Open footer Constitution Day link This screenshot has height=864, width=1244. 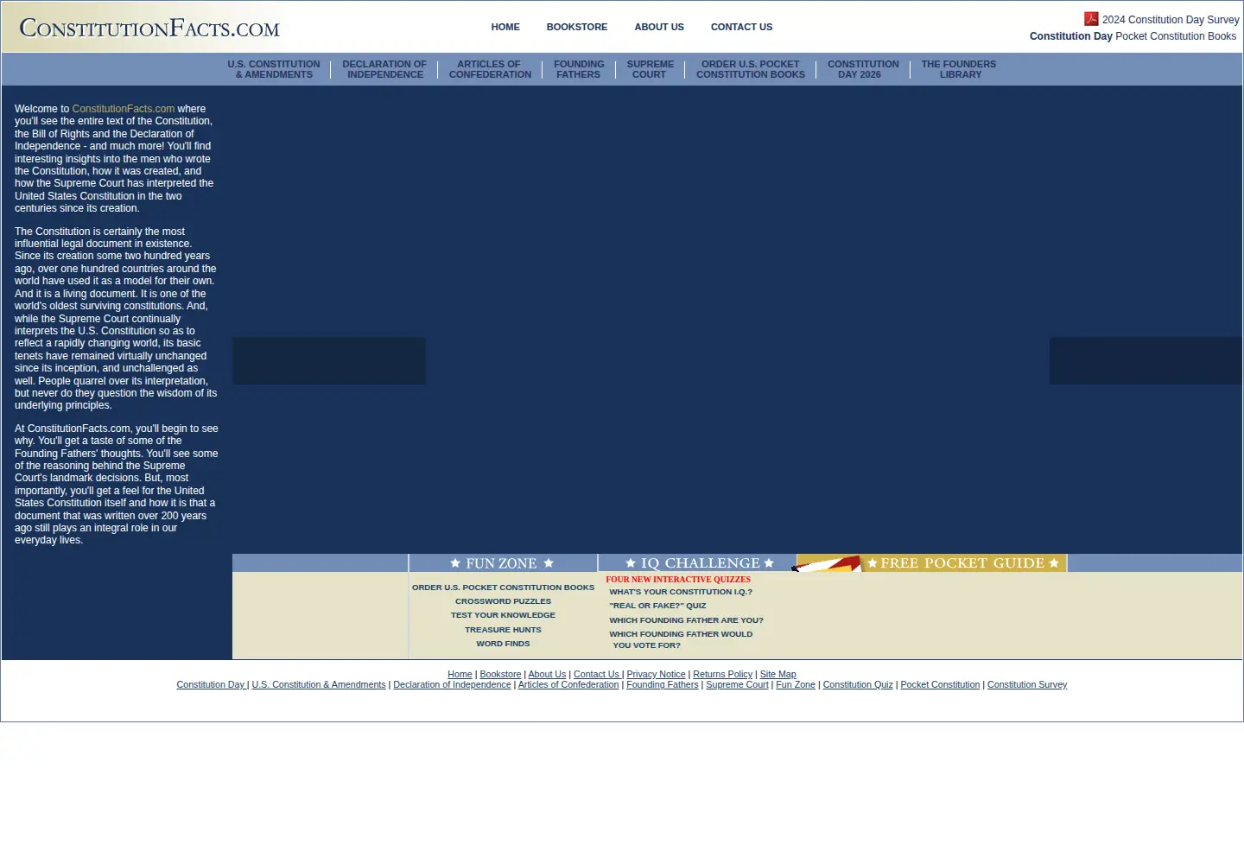point(211,685)
